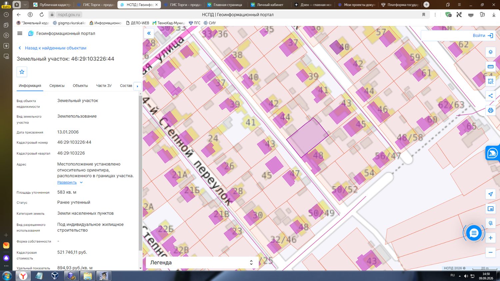Click the volume icon in system tray
This screenshot has height=281, width=500.
click(x=466, y=276)
